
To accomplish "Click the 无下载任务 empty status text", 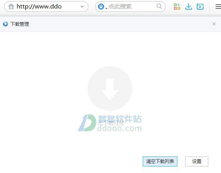I will (x=111, y=123).
